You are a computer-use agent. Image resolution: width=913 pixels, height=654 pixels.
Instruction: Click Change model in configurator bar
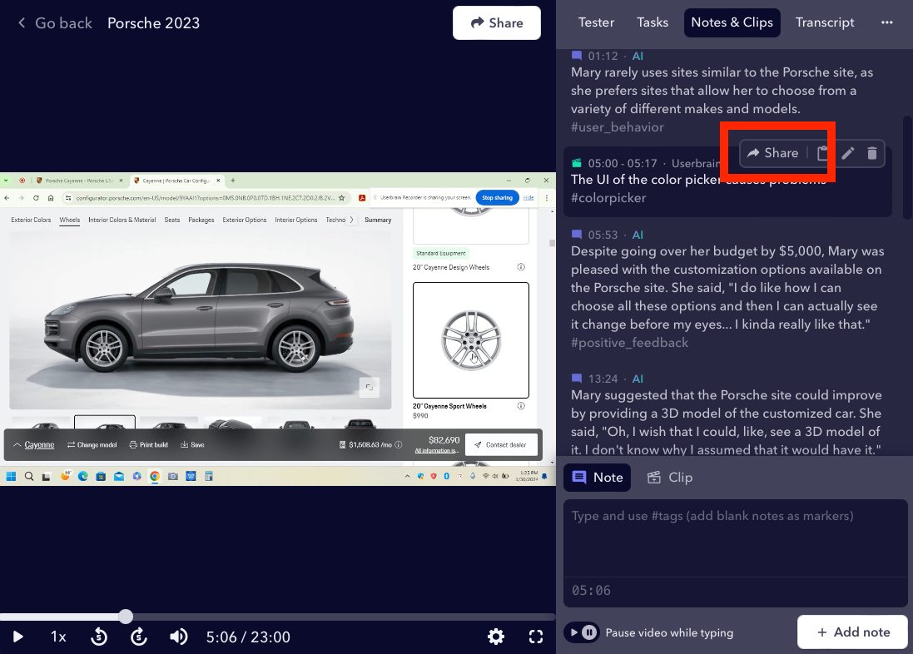(x=92, y=445)
